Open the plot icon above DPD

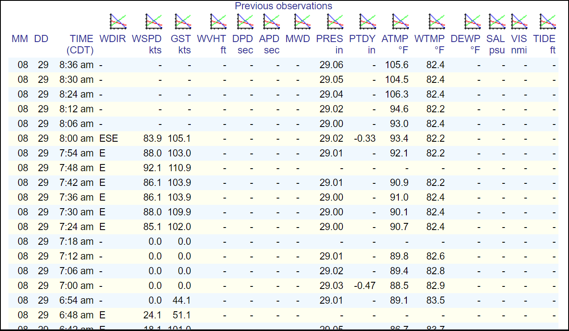tap(245, 21)
